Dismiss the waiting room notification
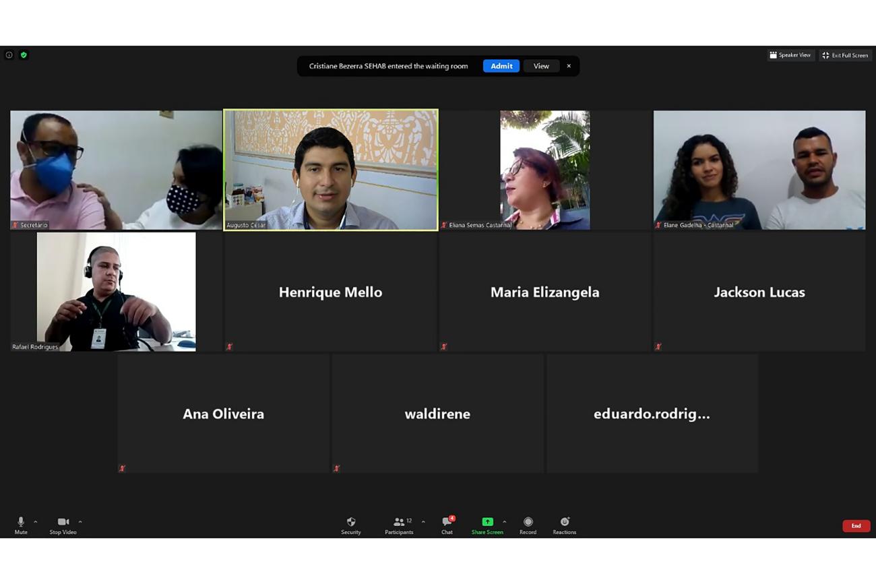The width and height of the screenshot is (876, 584). 569,66
